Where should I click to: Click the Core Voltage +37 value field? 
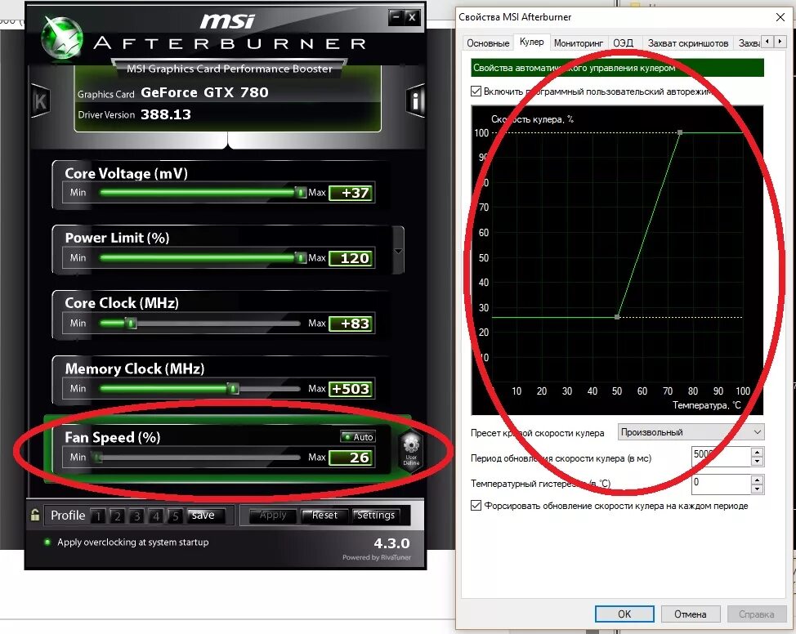(351, 193)
